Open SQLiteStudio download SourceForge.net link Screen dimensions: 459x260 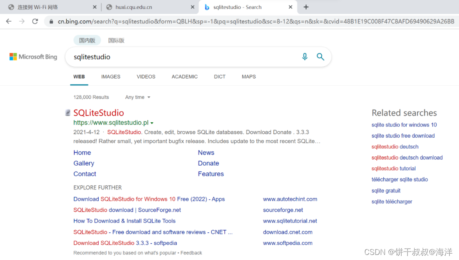(x=127, y=210)
